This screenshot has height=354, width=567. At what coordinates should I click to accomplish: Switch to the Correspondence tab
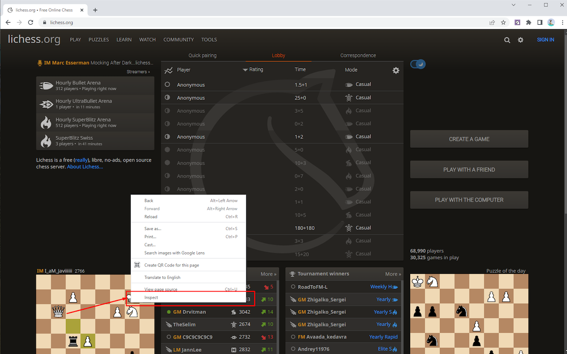tap(358, 55)
